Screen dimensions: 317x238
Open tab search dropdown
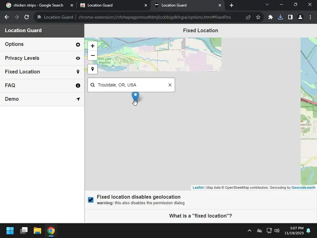267,4
